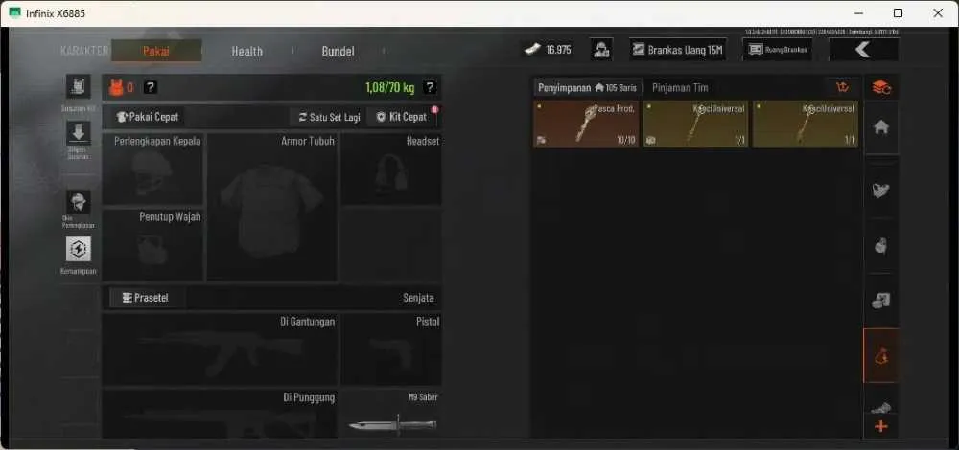959x450 pixels.
Task: Switch to the Health tab
Action: (247, 52)
